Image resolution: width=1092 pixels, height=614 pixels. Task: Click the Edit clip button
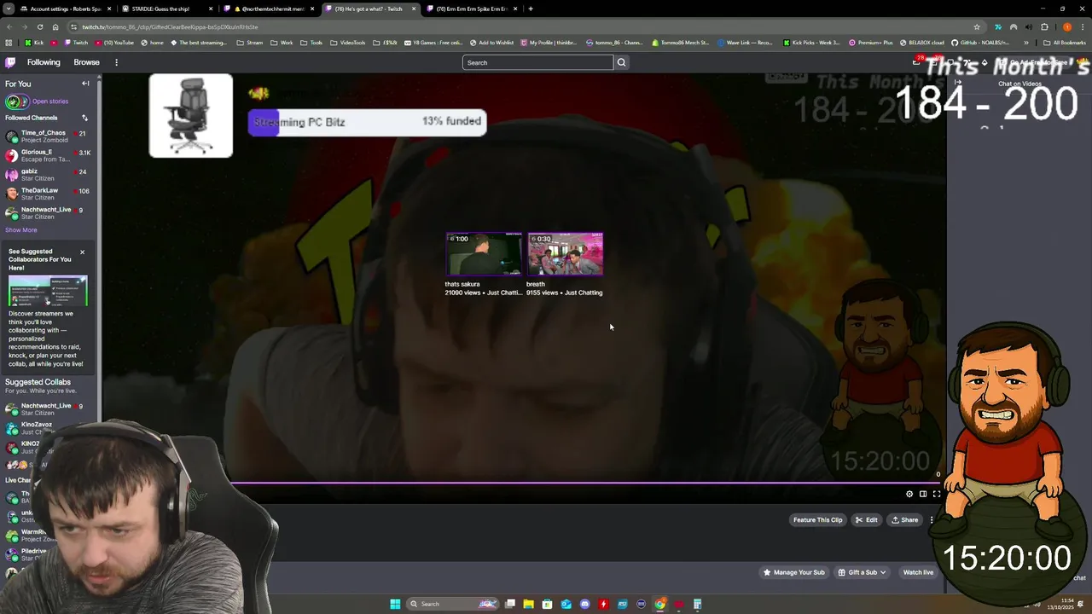(867, 520)
